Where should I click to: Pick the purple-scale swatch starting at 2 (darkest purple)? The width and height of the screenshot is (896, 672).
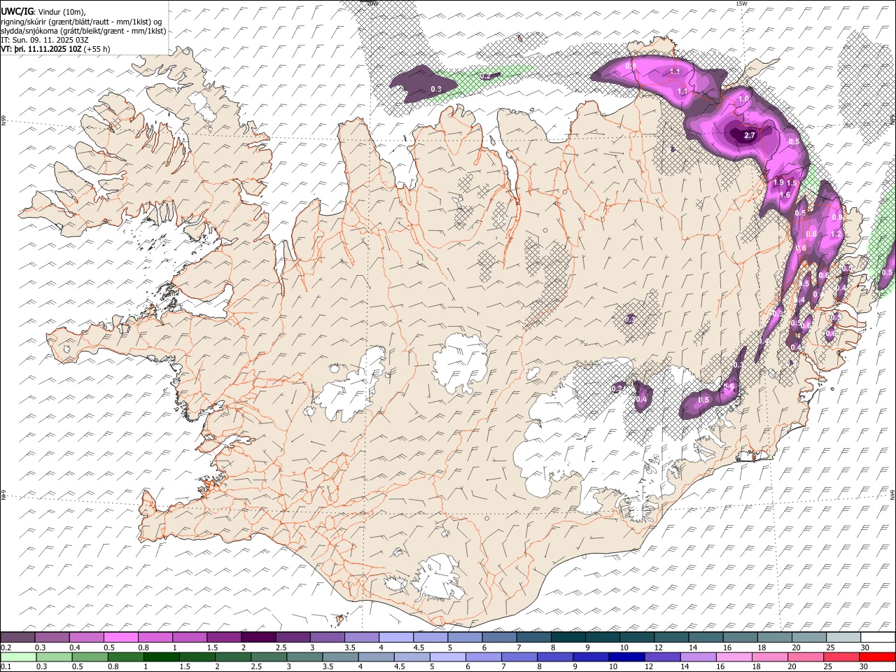click(x=258, y=637)
